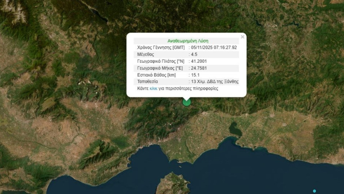Click the 'Αναθεωρημένη Λύση' header text

188,41
